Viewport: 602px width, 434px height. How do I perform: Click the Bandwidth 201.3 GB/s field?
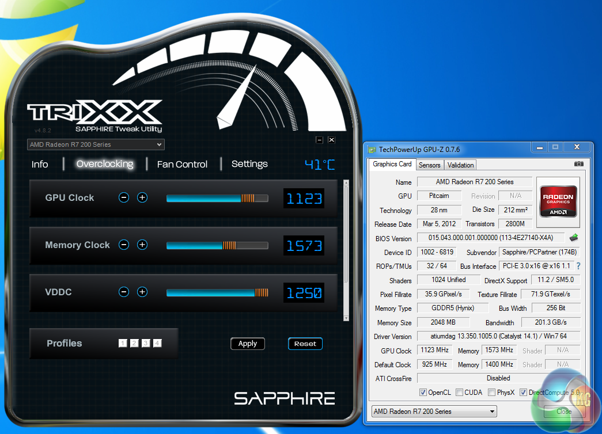click(551, 322)
